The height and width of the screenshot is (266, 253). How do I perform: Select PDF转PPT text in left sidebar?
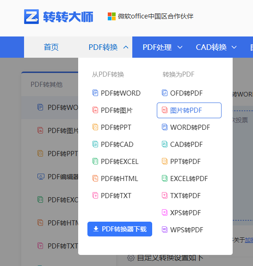pos(63,153)
